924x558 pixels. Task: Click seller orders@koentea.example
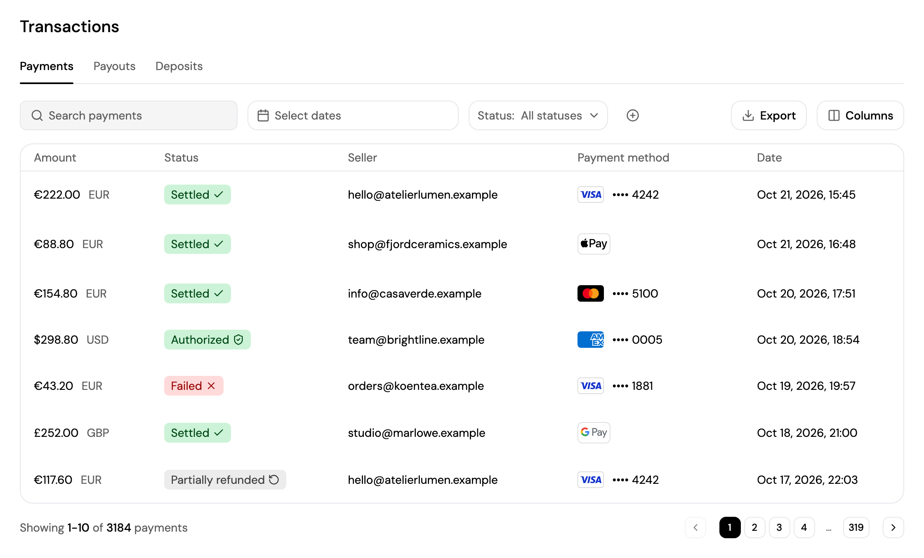[x=416, y=386]
